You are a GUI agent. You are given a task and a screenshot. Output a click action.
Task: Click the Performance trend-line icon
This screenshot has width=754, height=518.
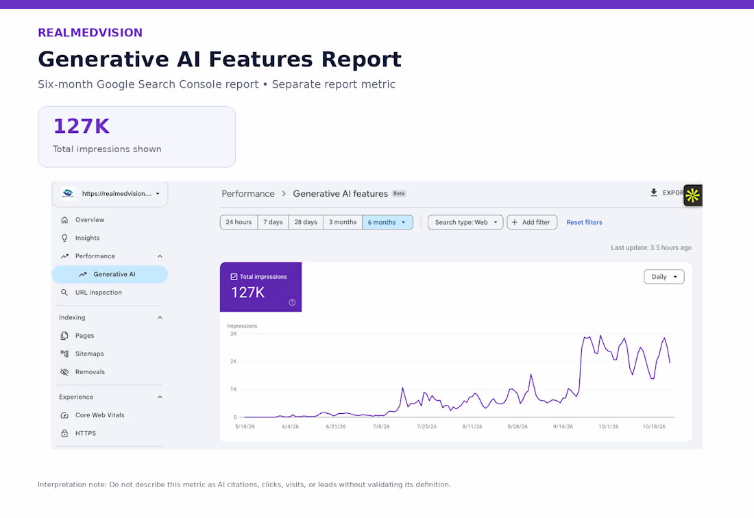pos(64,256)
